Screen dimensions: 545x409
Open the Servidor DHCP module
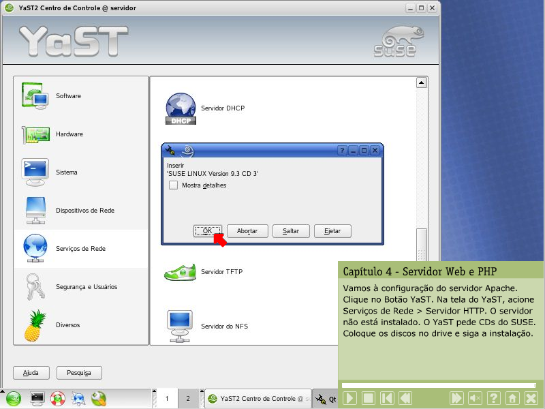point(181,108)
